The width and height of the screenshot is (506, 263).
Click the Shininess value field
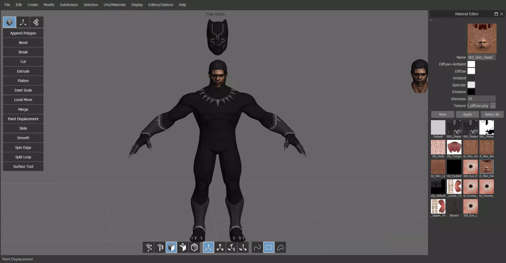point(481,99)
